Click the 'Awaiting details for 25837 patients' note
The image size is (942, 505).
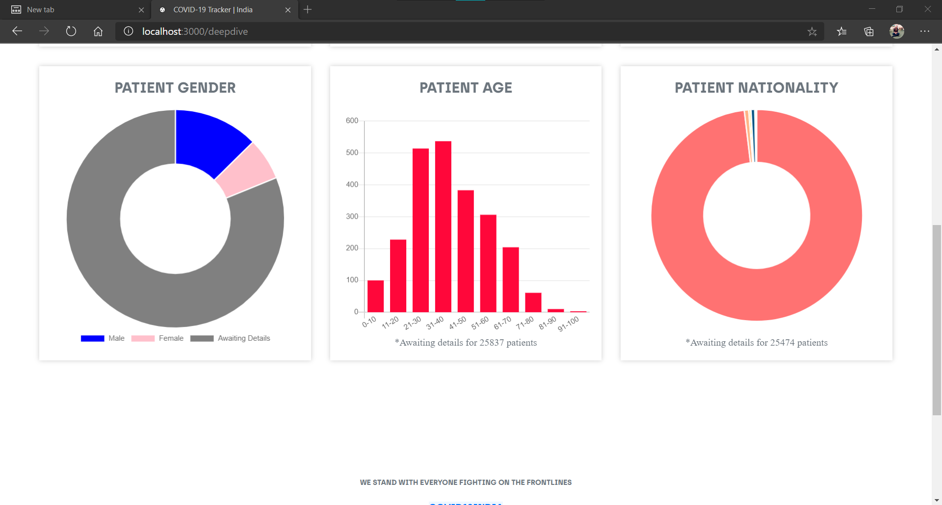466,343
